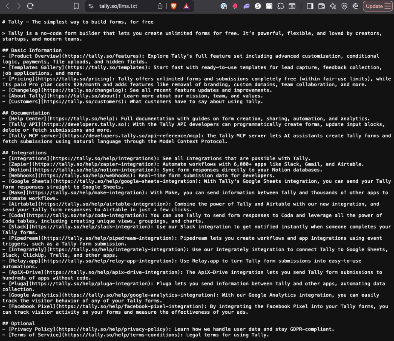Click the '[Coda]' label
394x341 pixels.
pyautogui.click(x=17, y=216)
